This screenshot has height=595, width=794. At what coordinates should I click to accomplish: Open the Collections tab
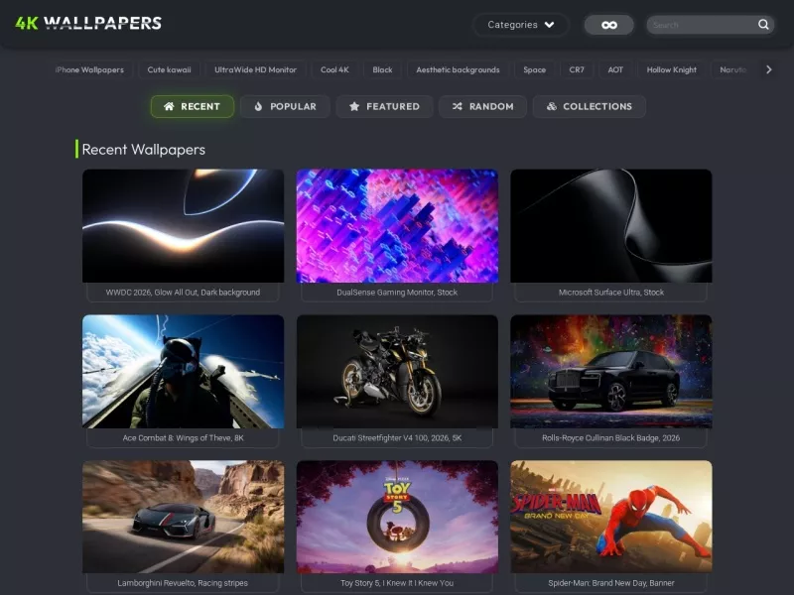click(x=589, y=106)
